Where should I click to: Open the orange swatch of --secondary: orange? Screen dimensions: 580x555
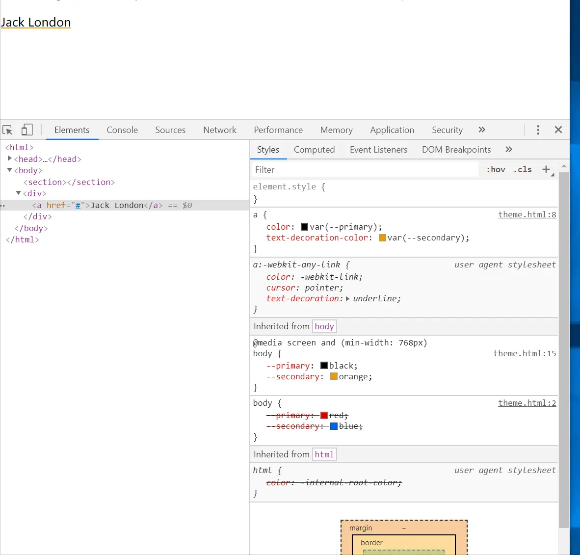(x=334, y=376)
